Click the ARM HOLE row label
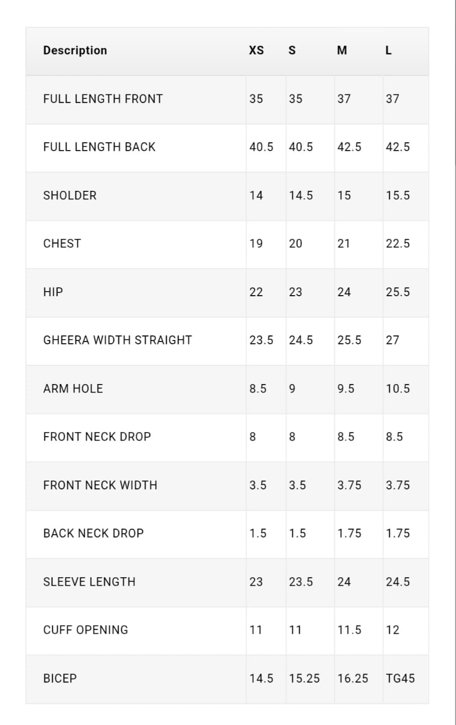The height and width of the screenshot is (725, 456). click(73, 389)
